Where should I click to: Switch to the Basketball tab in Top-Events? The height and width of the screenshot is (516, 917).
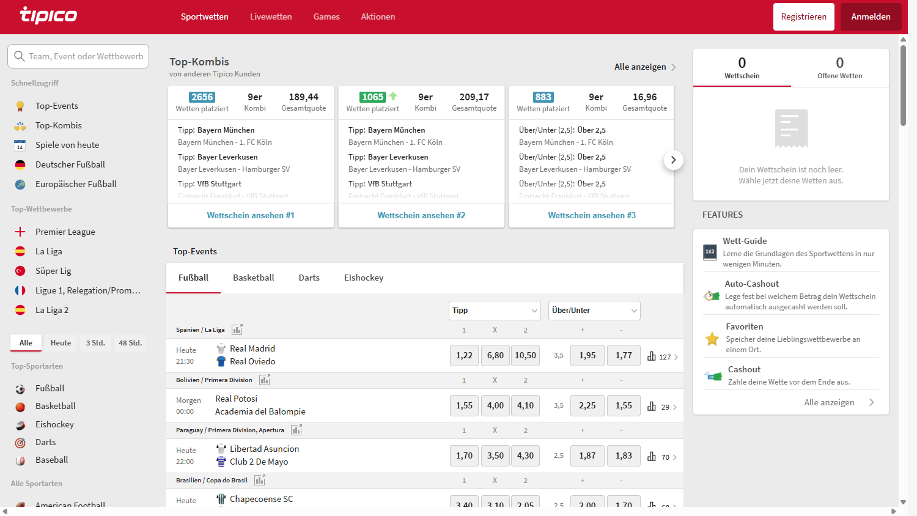[x=254, y=278]
